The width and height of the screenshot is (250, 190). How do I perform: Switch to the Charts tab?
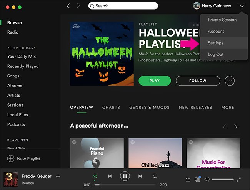(111, 107)
